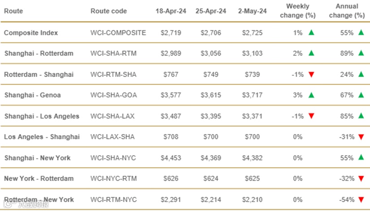Click the green annual change arrow for Shanghai - Genoa
This screenshot has height=211, width=370.
coord(361,95)
